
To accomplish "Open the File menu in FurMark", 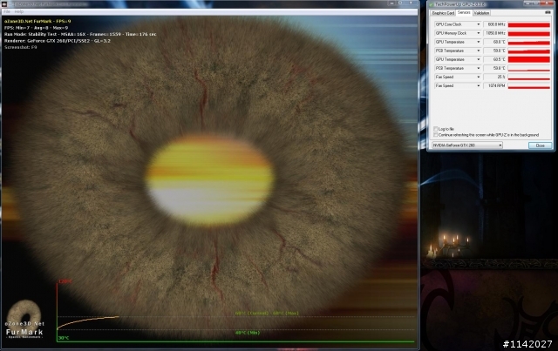I will pyautogui.click(x=7, y=11).
